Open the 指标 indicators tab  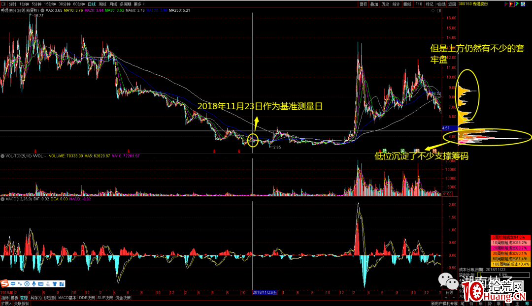[5, 298]
